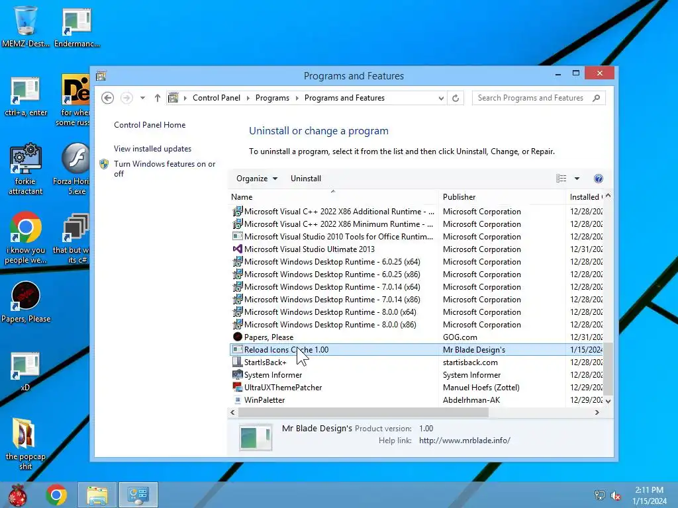Screen dimensions: 678x508
Task: Click the Visual Studio Ultimate 2013 icon
Action: pos(238,249)
